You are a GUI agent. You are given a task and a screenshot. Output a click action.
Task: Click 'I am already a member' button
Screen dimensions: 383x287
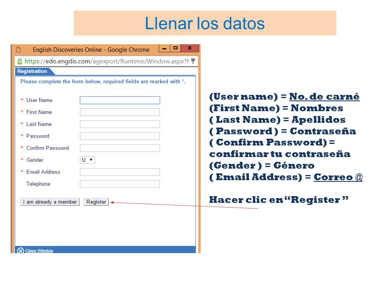pos(50,202)
